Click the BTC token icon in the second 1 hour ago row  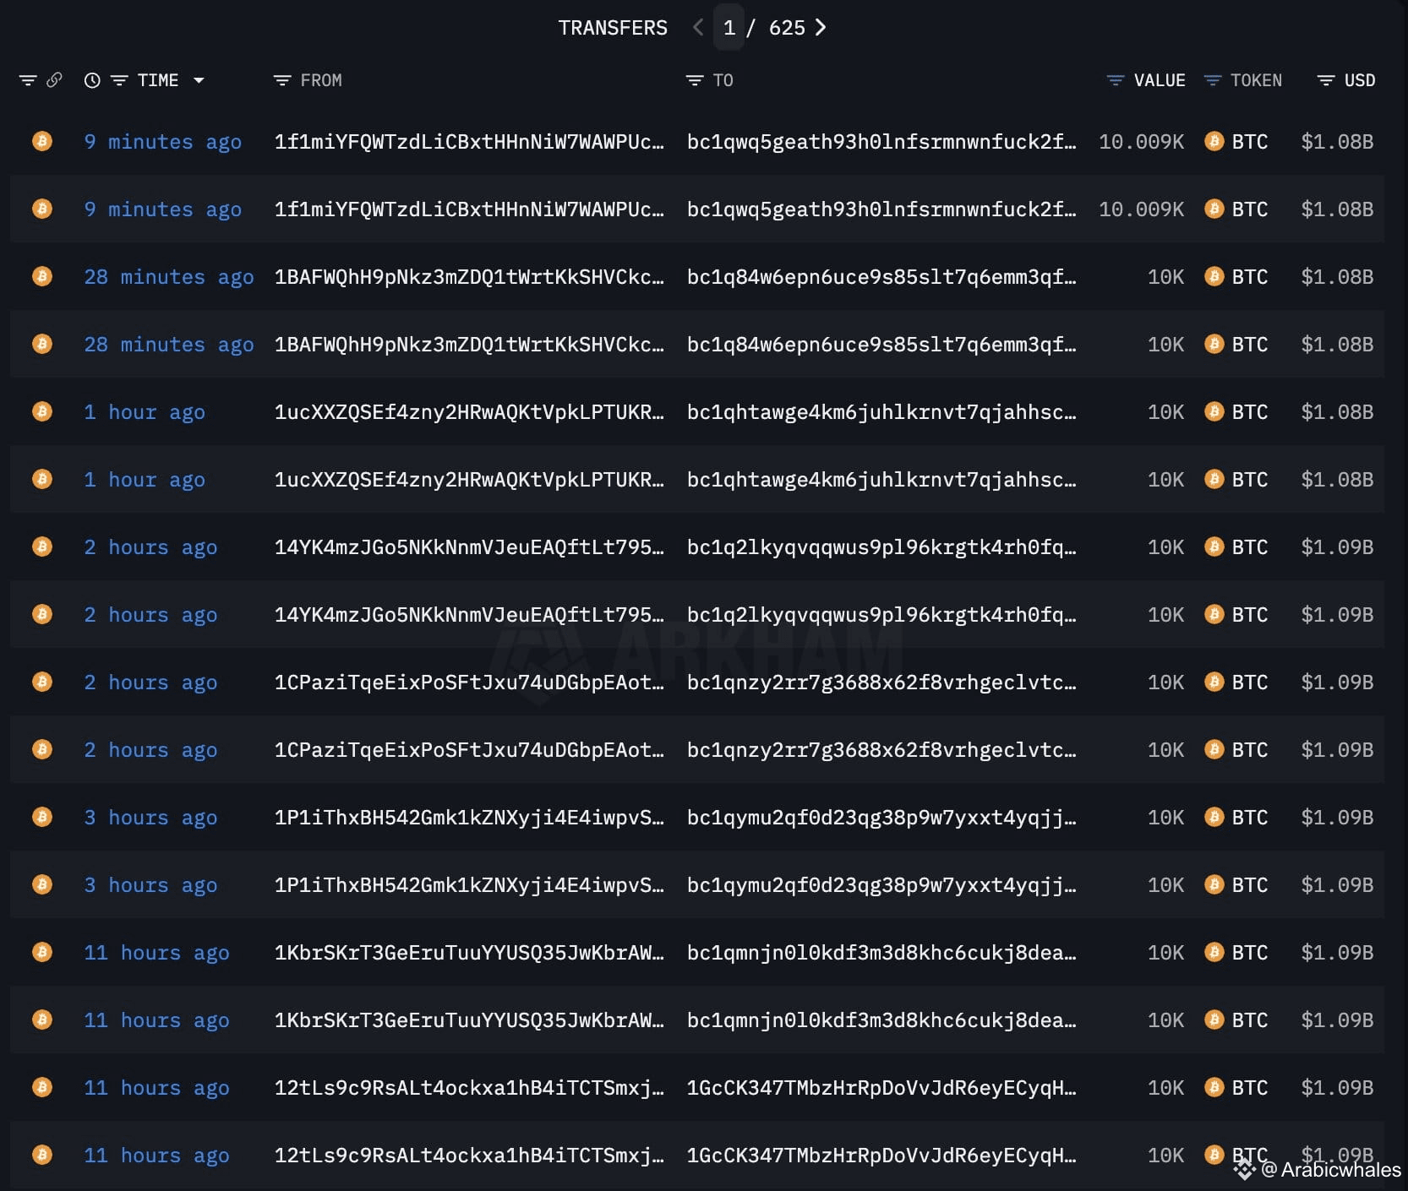click(x=1214, y=479)
